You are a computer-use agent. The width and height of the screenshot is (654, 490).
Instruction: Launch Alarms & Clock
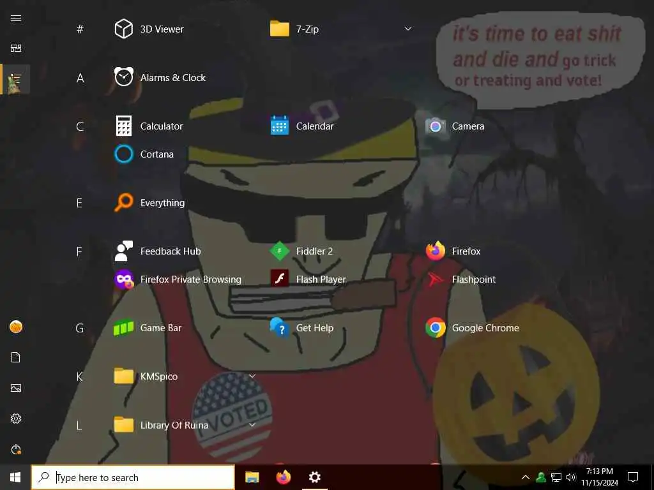[x=160, y=77]
